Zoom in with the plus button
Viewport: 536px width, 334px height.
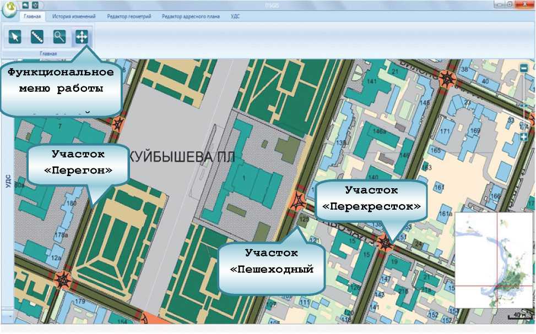point(524,137)
